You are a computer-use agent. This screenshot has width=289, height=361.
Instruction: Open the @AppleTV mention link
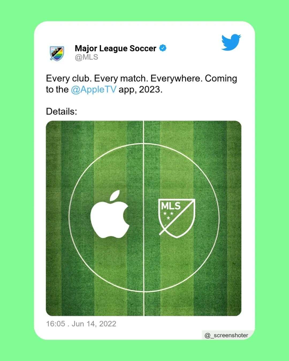click(94, 89)
